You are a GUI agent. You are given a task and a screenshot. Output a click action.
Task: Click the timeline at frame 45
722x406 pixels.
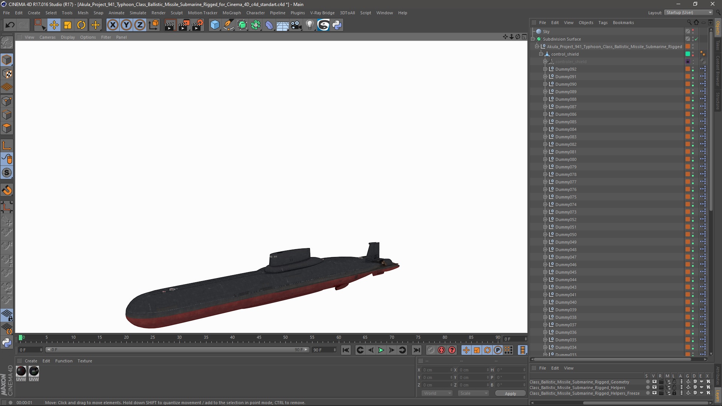point(259,338)
